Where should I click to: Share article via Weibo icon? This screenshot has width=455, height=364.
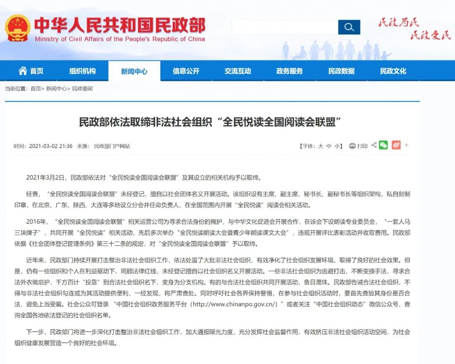(396, 146)
